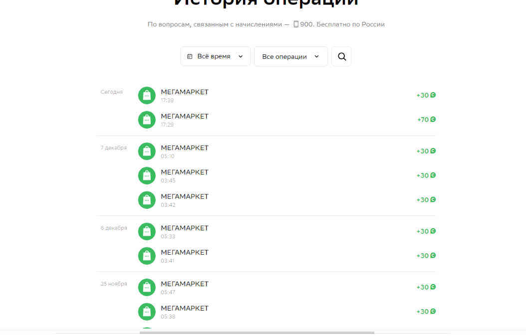The height and width of the screenshot is (336, 526).
Task: Click the bonus coin icon at 05:10
Action: pos(433,151)
